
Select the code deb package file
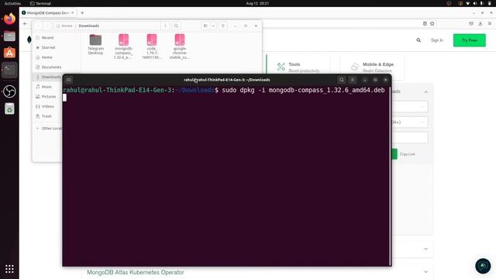click(152, 46)
